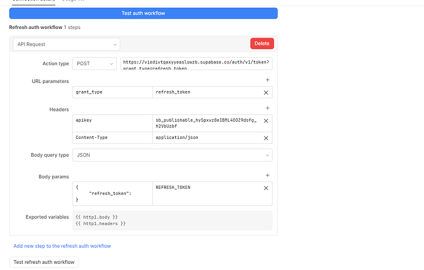The width and height of the screenshot is (424, 270).
Task: Click Test refresh auth workflow button
Action: [44, 262]
